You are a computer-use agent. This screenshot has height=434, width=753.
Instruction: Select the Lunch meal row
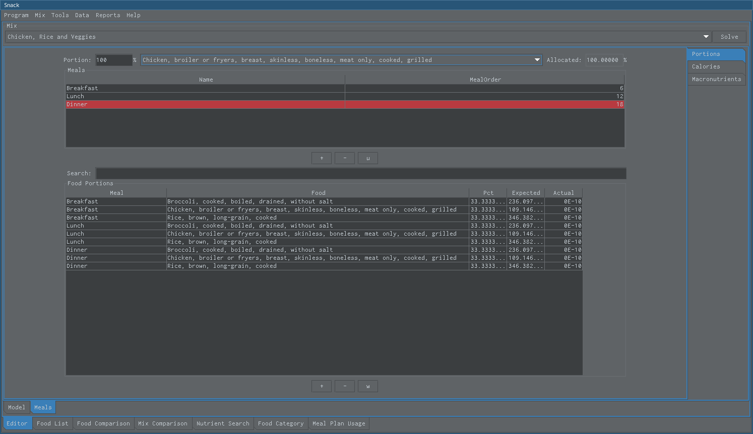345,96
